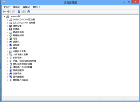This screenshot has height=102, width=140.
Task: Click the Back arrow toolbar icon
Action: click(4, 11)
